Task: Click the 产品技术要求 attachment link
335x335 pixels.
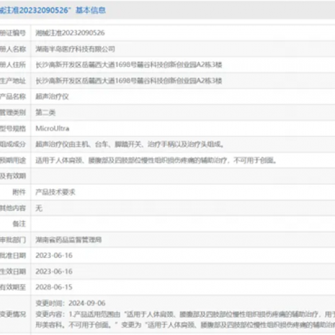Action: point(56,192)
